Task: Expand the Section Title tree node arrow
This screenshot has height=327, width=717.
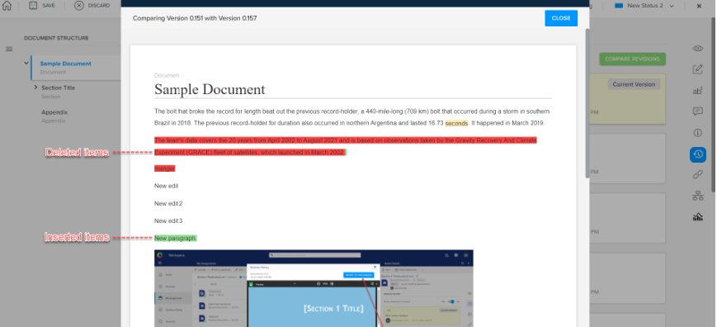Action: [x=35, y=87]
